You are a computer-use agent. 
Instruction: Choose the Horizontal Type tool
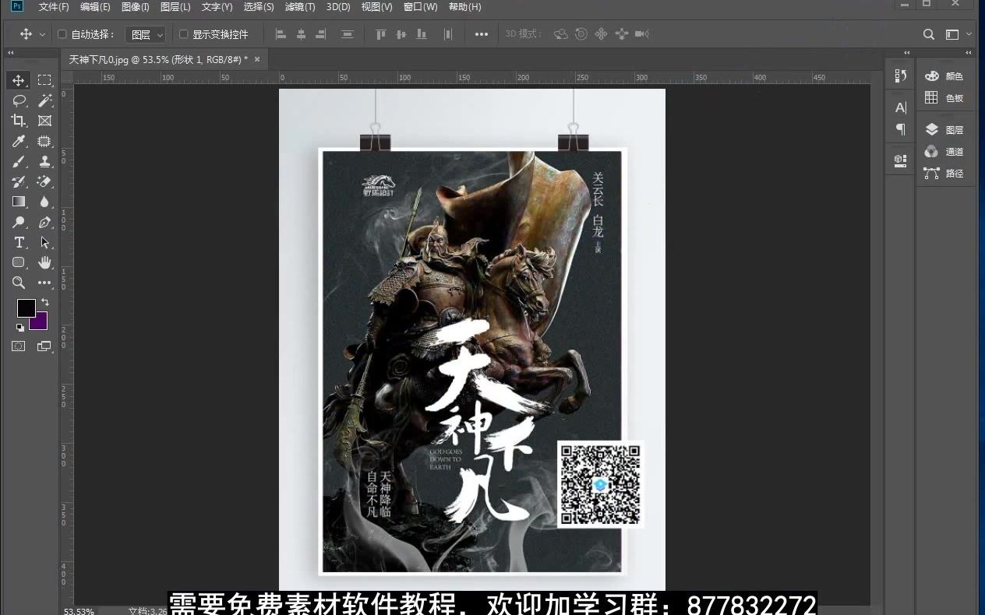point(19,242)
